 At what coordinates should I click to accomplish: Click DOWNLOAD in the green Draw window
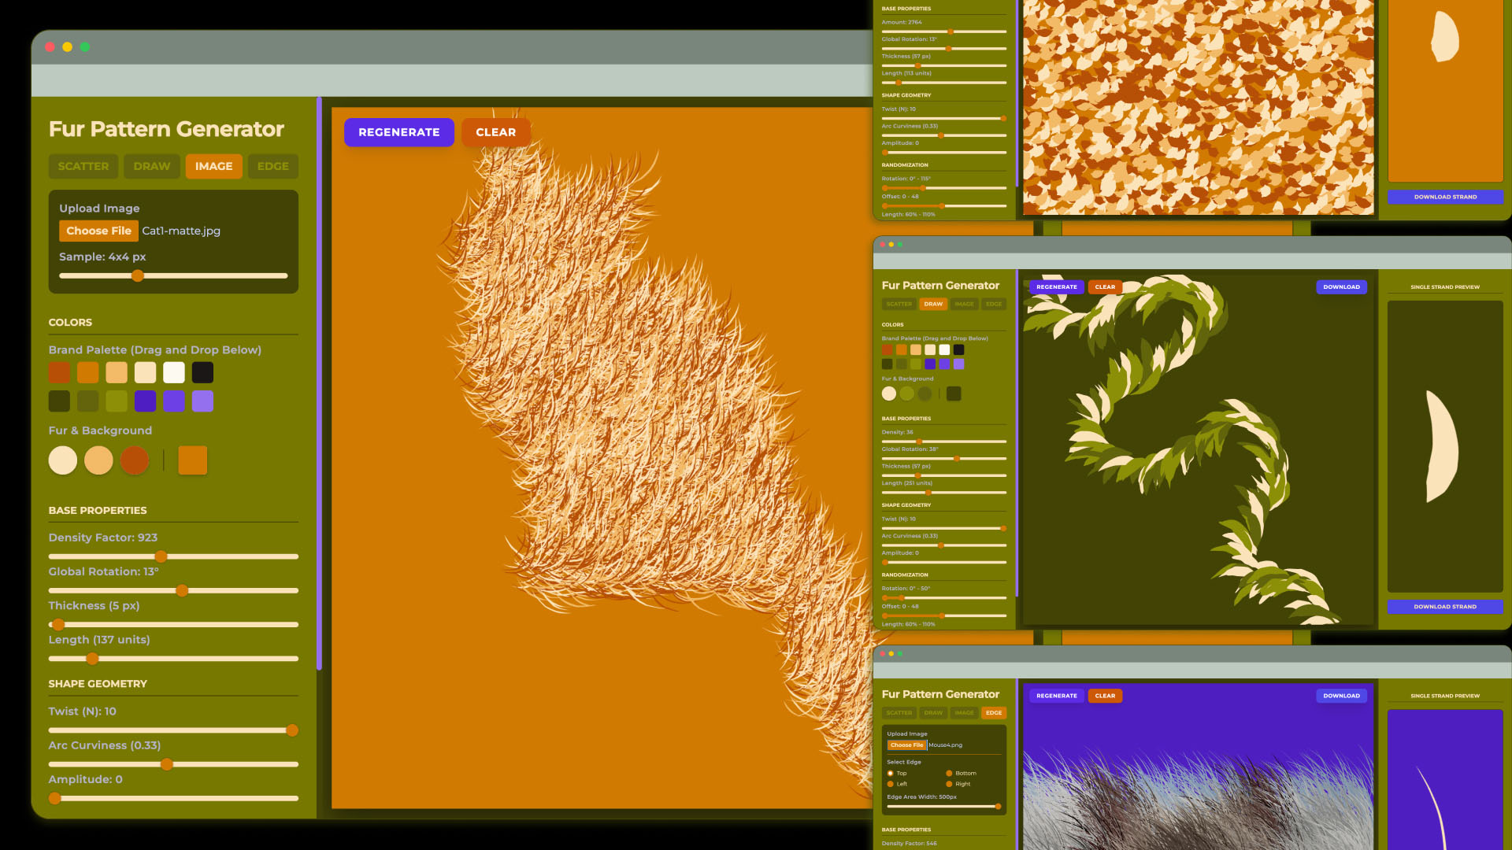(1341, 287)
